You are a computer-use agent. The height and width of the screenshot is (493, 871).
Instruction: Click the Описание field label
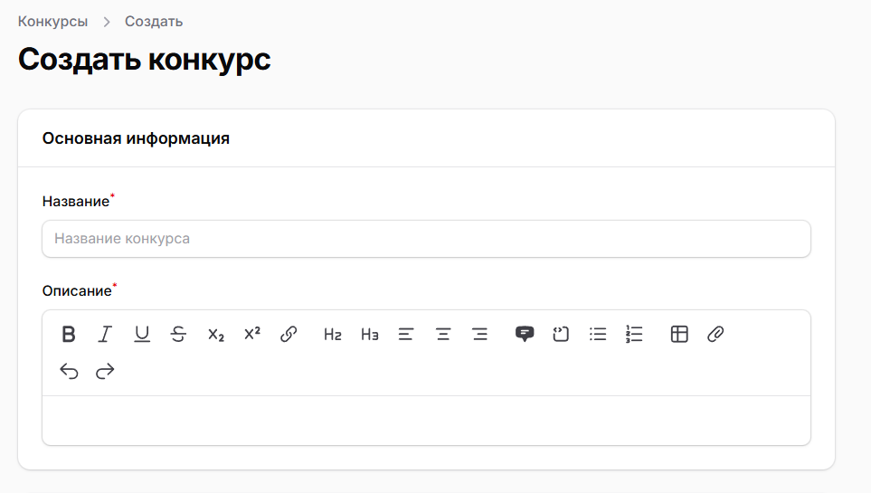[x=77, y=290]
